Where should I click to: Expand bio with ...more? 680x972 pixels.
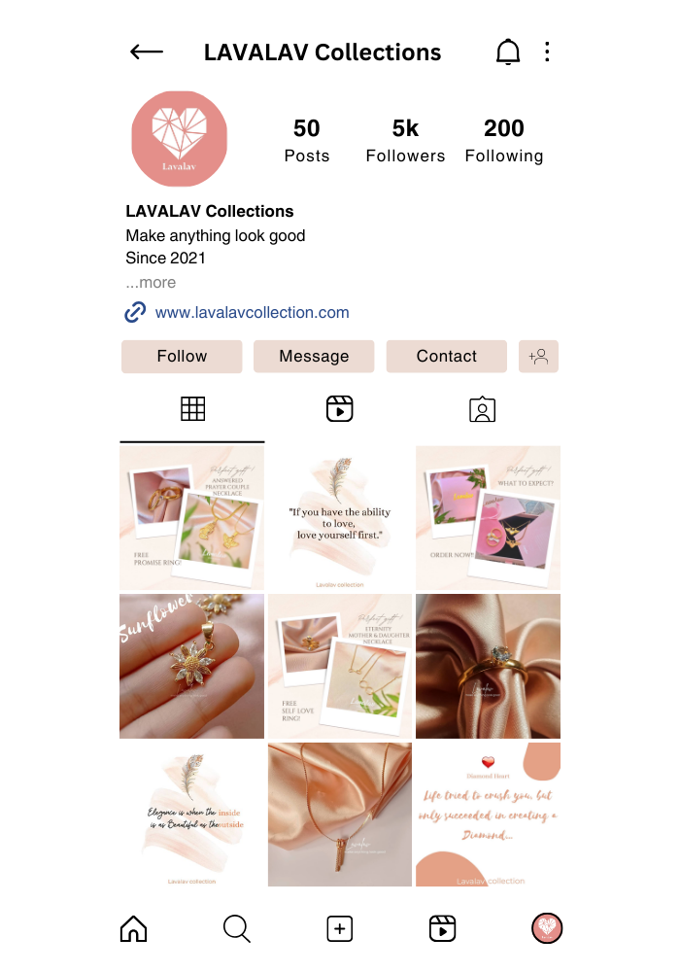point(151,283)
